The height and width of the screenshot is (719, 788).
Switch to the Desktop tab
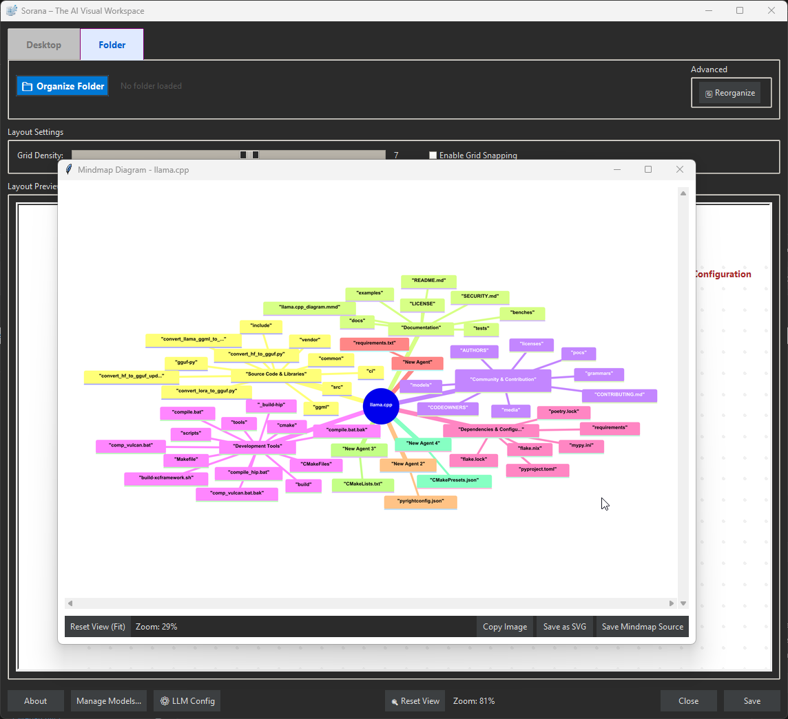43,44
